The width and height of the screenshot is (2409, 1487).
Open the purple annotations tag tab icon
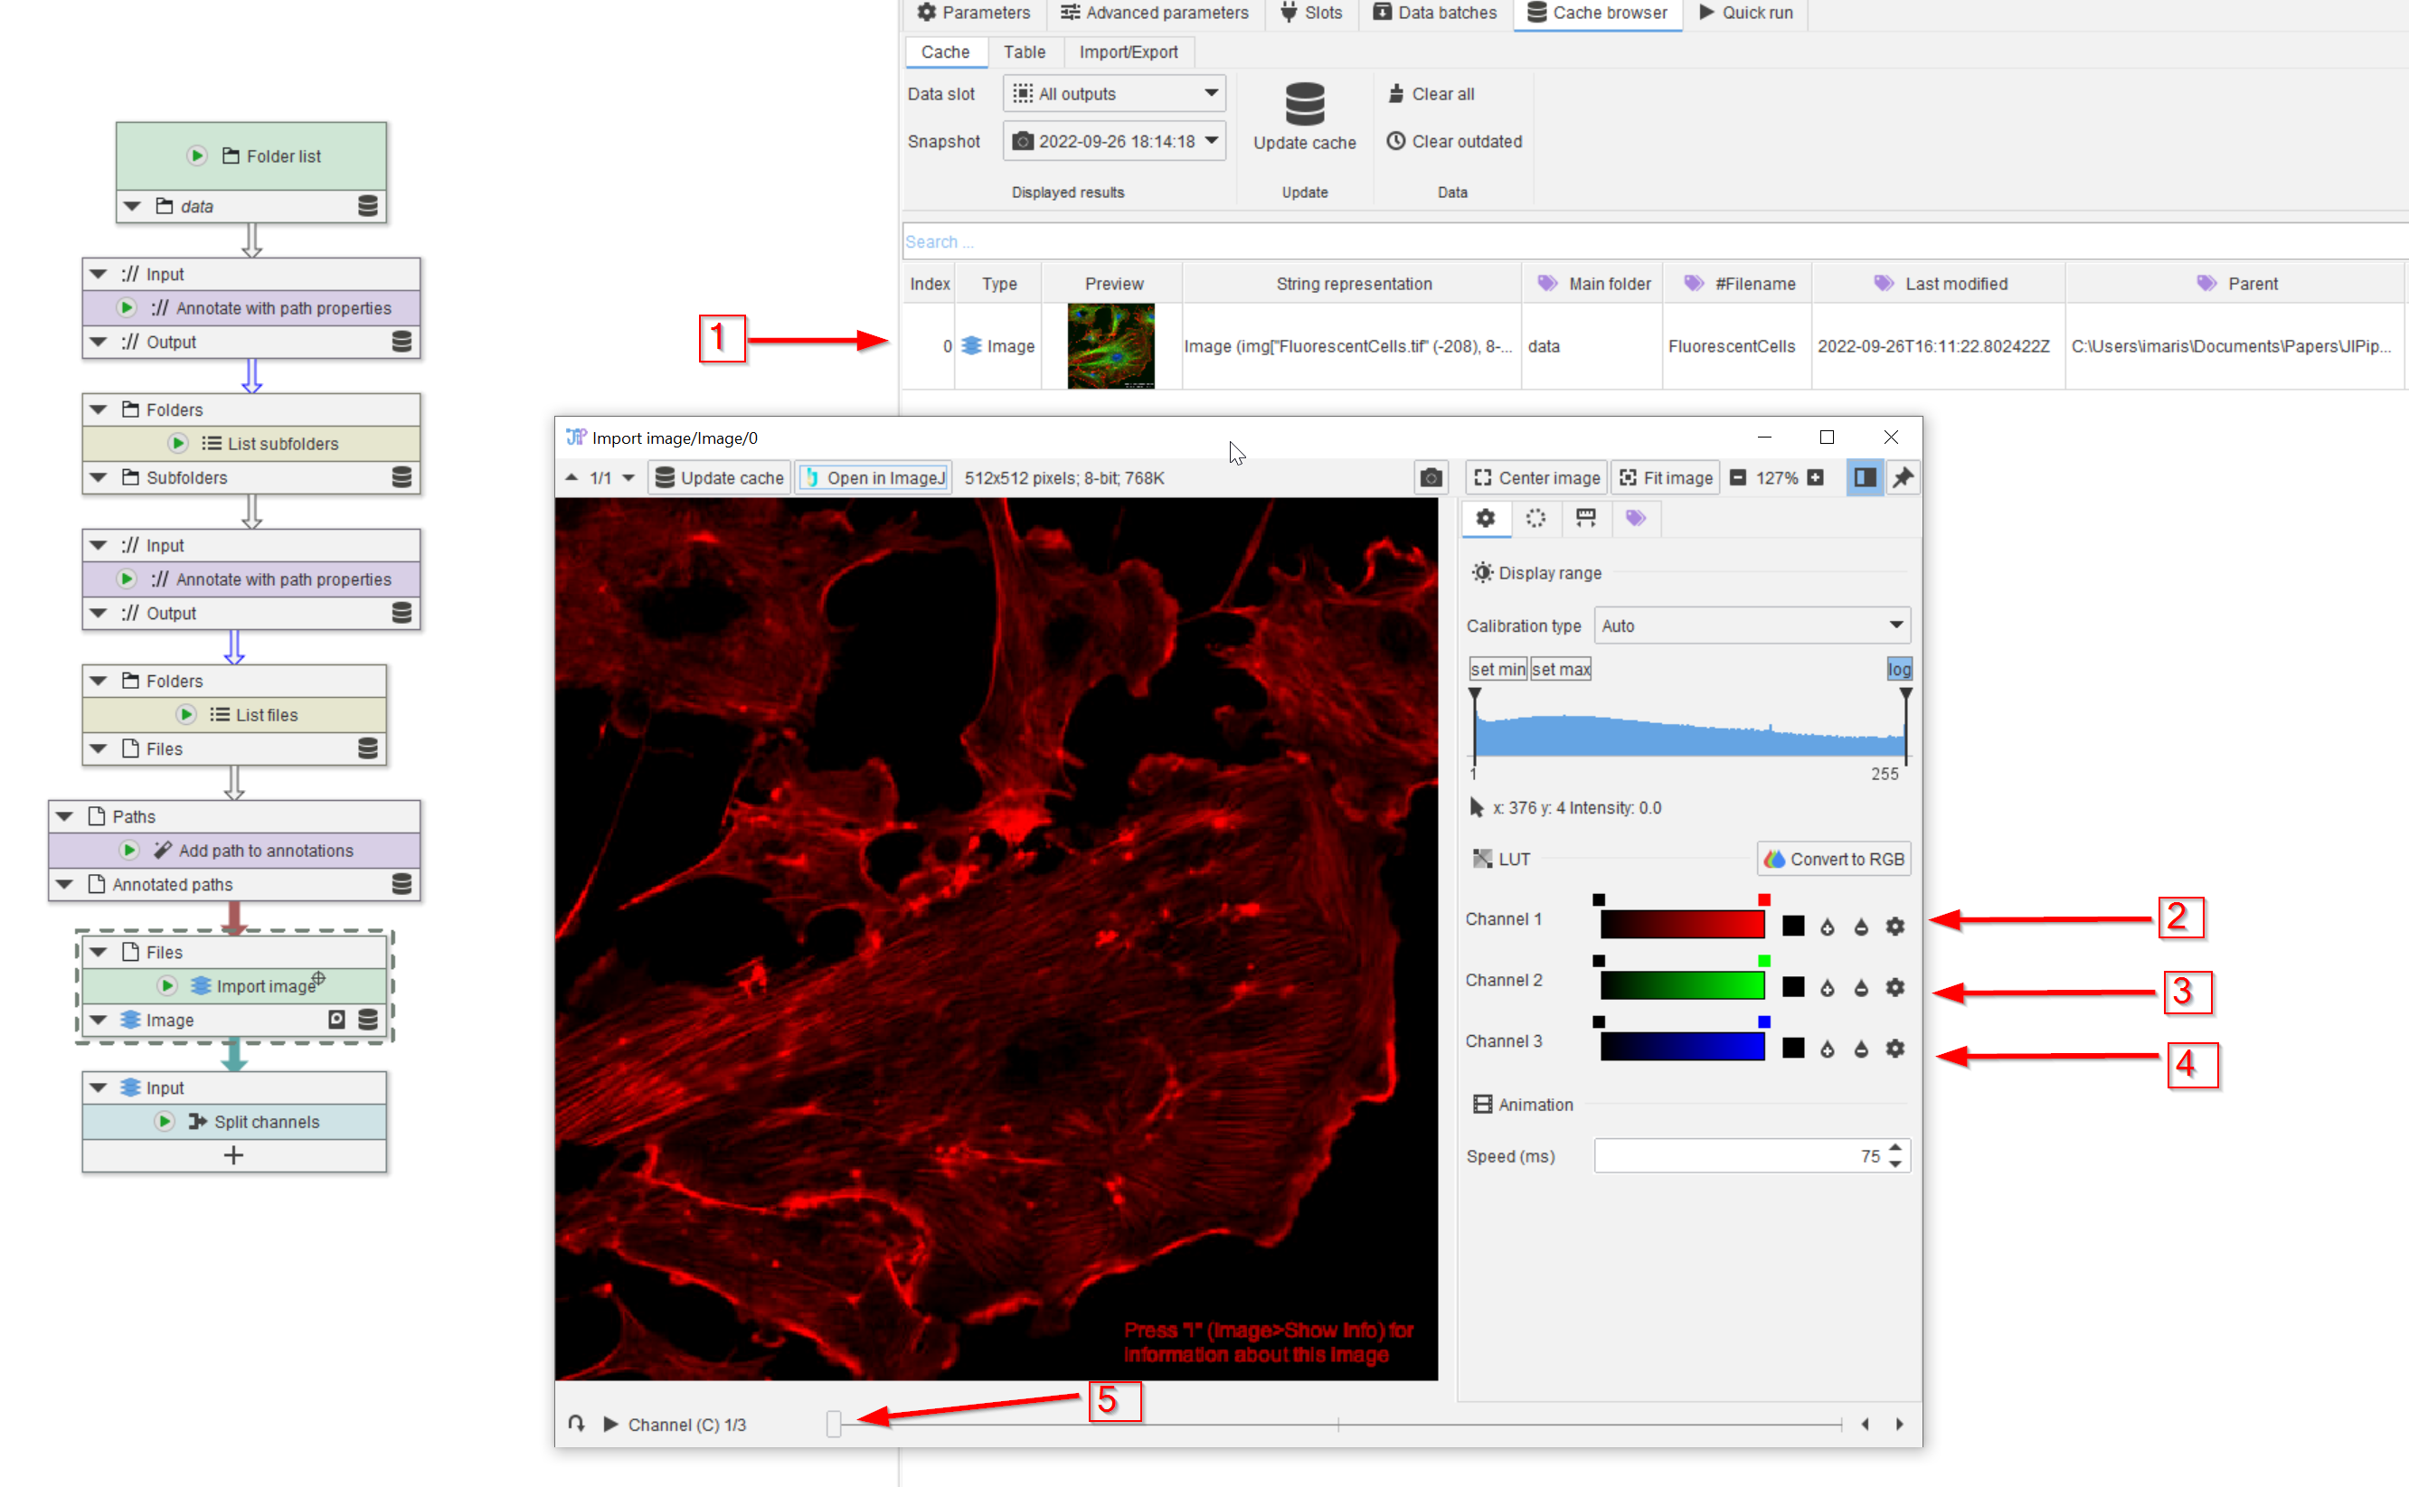(x=1635, y=518)
